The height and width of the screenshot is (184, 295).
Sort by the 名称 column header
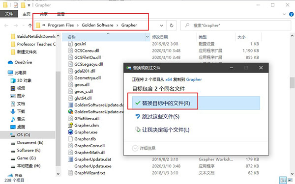pyautogui.click(x=104, y=37)
